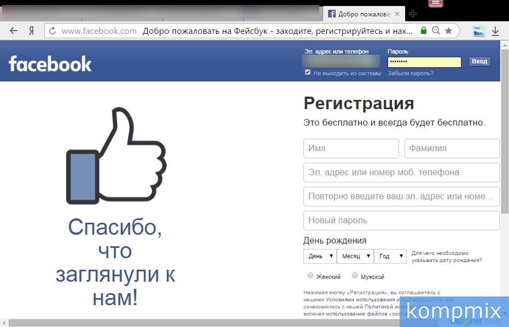Click the thumbs-up like illustration
The image size is (509, 327).
pos(116,156)
